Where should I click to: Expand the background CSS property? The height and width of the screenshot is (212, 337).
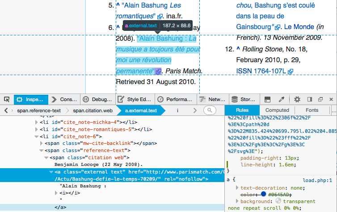tap(237, 201)
